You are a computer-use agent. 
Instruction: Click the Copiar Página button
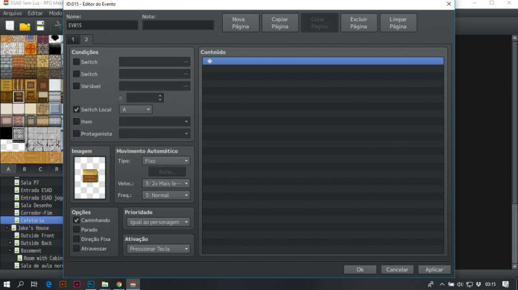(280, 23)
